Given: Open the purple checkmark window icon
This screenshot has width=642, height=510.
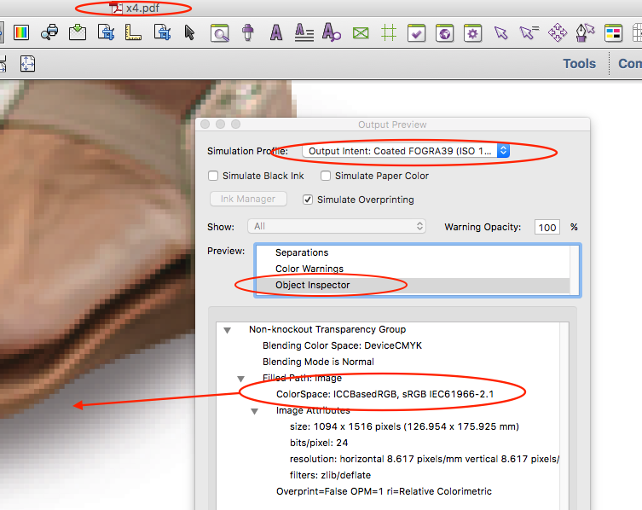Looking at the screenshot, I should pyautogui.click(x=416, y=32).
